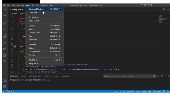Image resolution: width=170 pixels, height=96 pixels.
Task: Choose Terminal from the View menu
Action: [x=44, y=55]
